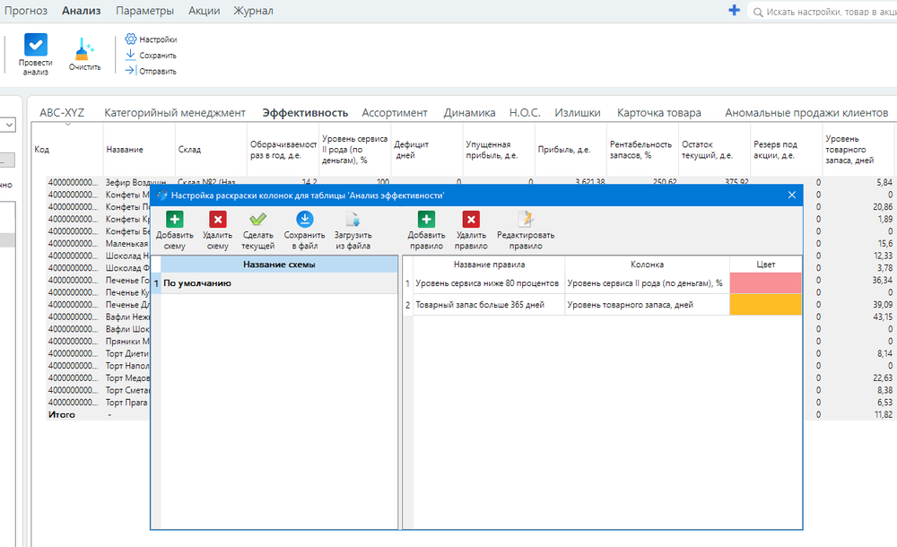The width and height of the screenshot is (897, 547).
Task: Click Отправить in the toolbar
Action: 152,71
